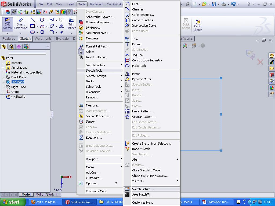Image resolution: width=275 pixels, height=206 pixels.
Task: Click the Measure icon in Tools menu
Action: [81, 105]
